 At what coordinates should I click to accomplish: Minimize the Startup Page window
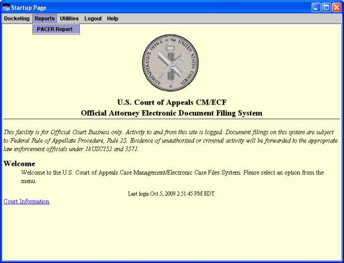(x=316, y=8)
